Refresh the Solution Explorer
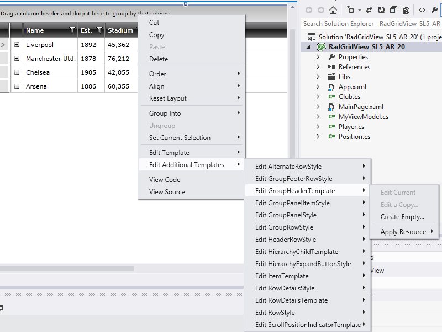 click(381, 10)
